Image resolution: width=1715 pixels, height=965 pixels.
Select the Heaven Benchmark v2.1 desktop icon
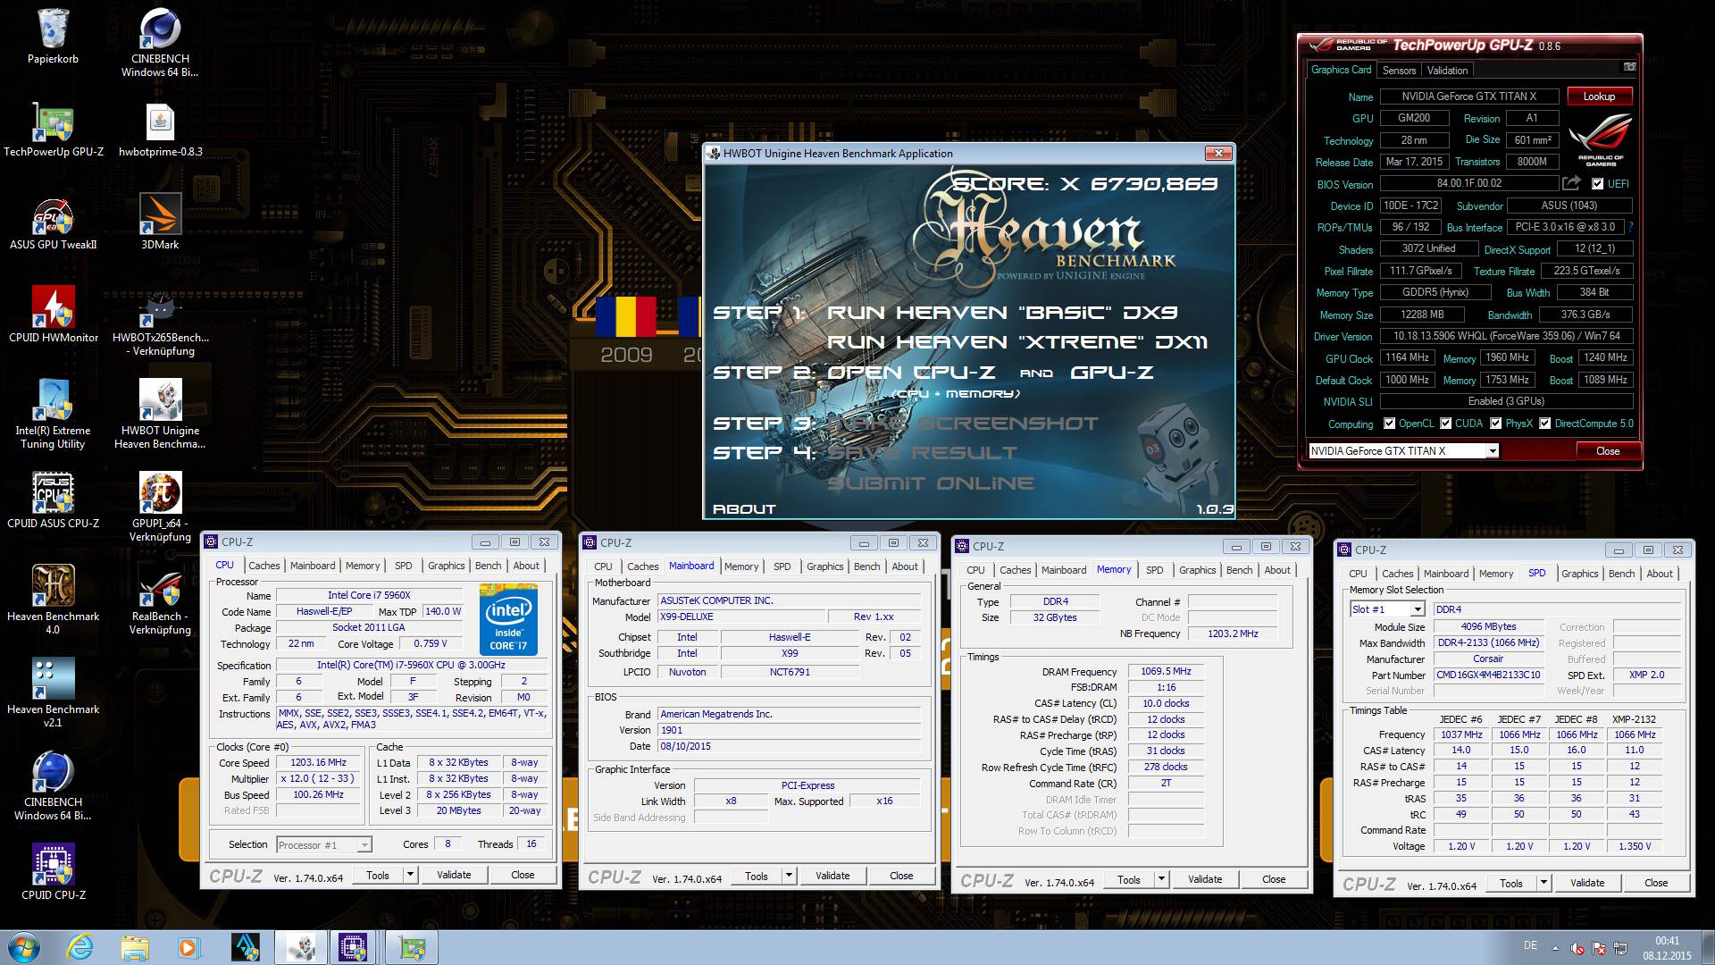pyautogui.click(x=54, y=693)
